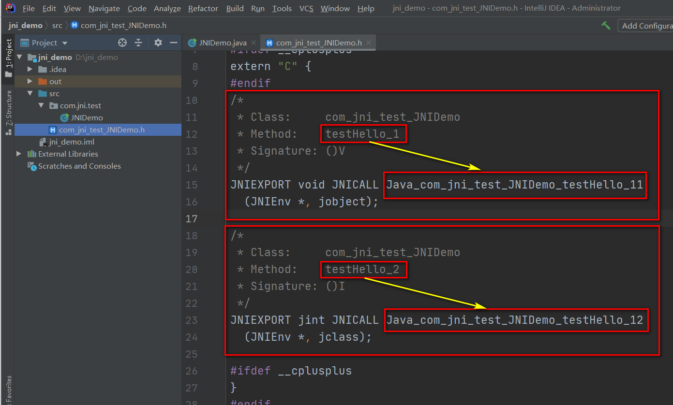Click the Collapse All icon in Project panel
The image size is (673, 405).
tap(138, 43)
